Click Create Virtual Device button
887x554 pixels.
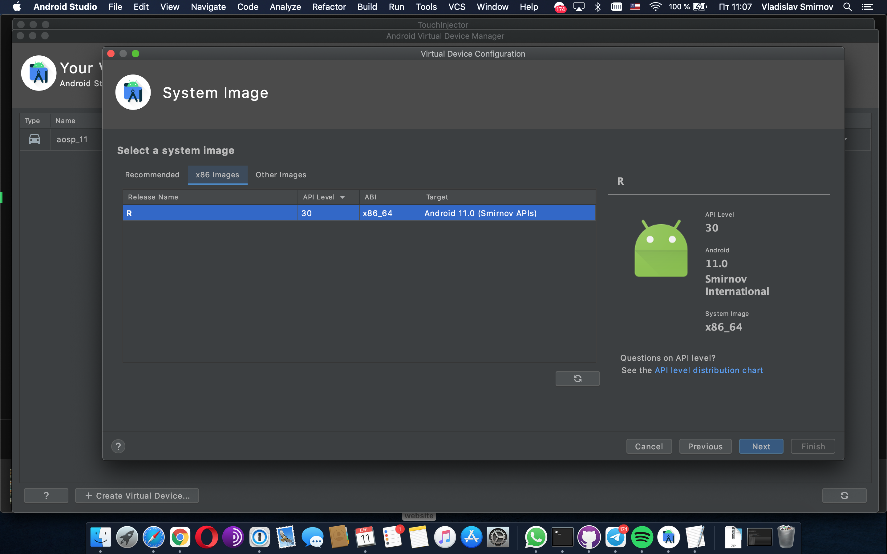pyautogui.click(x=137, y=496)
